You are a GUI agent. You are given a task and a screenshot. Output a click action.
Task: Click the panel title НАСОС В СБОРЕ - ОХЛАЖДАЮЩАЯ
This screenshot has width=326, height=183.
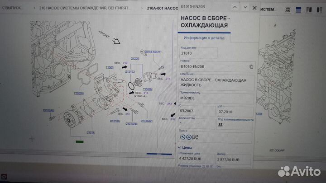(x=205, y=22)
